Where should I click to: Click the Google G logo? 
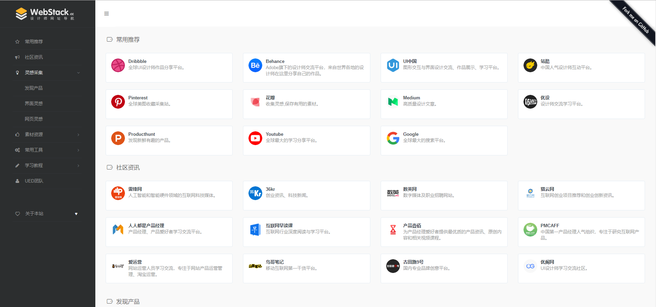(x=393, y=138)
